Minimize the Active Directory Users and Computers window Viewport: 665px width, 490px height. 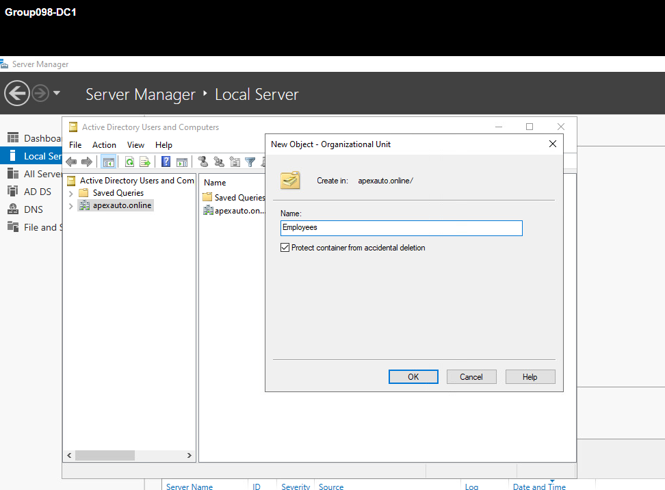(499, 127)
